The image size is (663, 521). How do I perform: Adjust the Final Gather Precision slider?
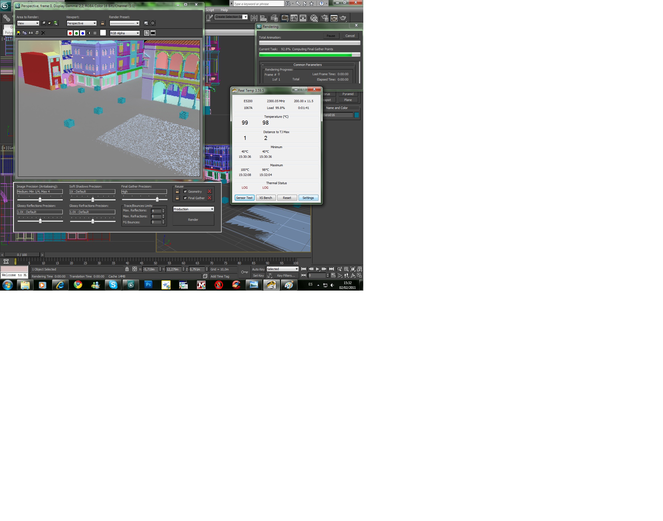point(157,199)
